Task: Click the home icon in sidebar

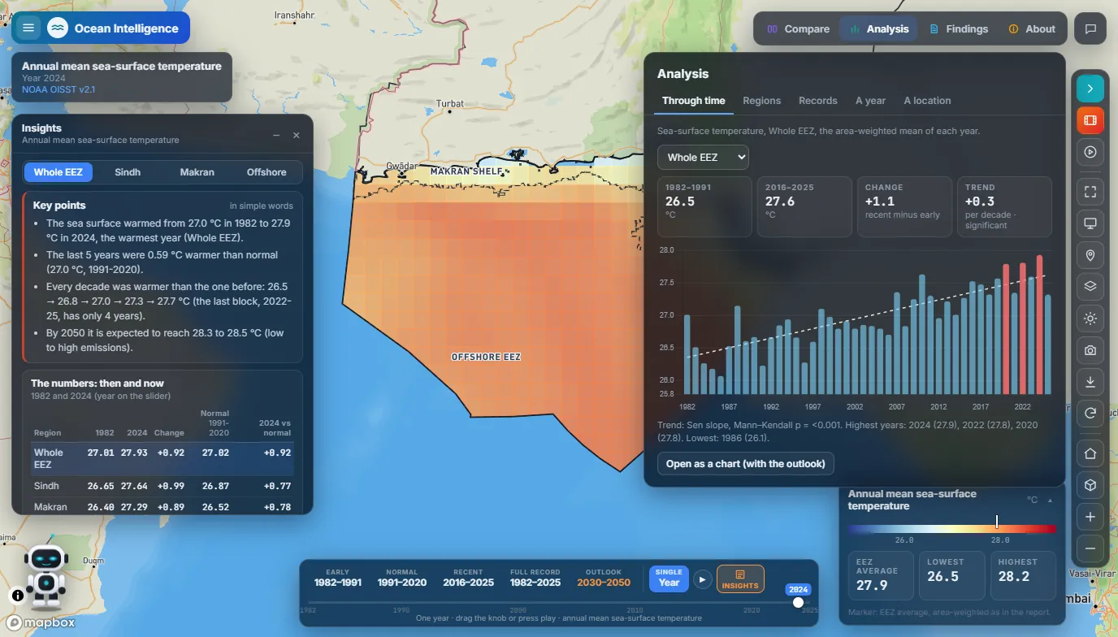Action: [x=1090, y=453]
